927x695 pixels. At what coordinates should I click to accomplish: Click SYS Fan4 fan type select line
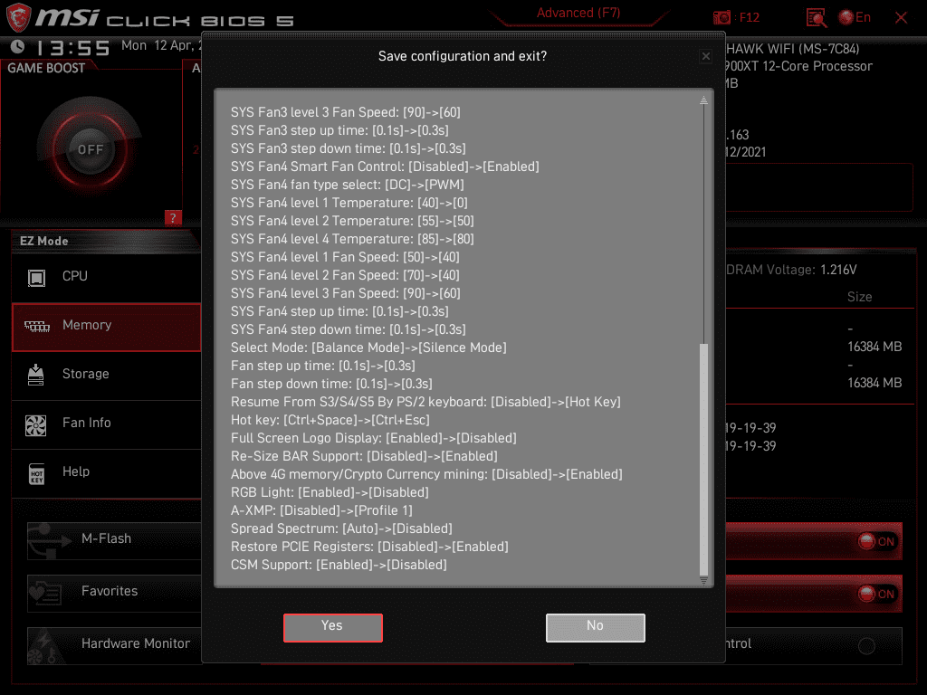[x=348, y=185]
